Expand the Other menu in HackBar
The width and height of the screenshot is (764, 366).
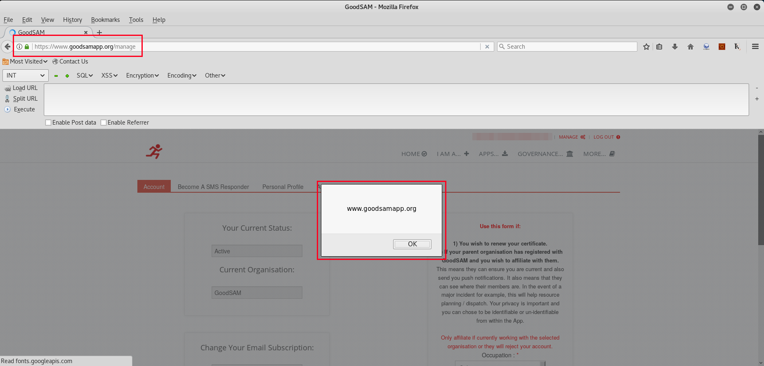click(215, 76)
